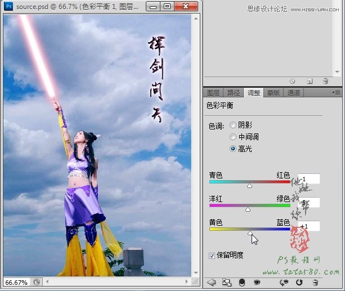The image size is (345, 291).
Task: Minimize the source.psd document window
Action: point(153,7)
